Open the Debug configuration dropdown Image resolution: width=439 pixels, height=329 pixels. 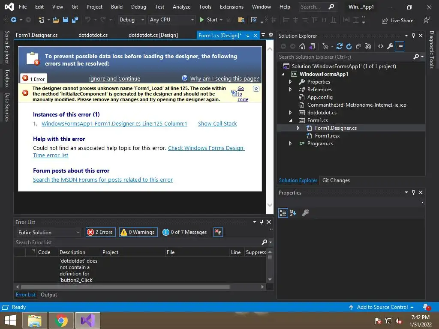pyautogui.click(x=131, y=20)
